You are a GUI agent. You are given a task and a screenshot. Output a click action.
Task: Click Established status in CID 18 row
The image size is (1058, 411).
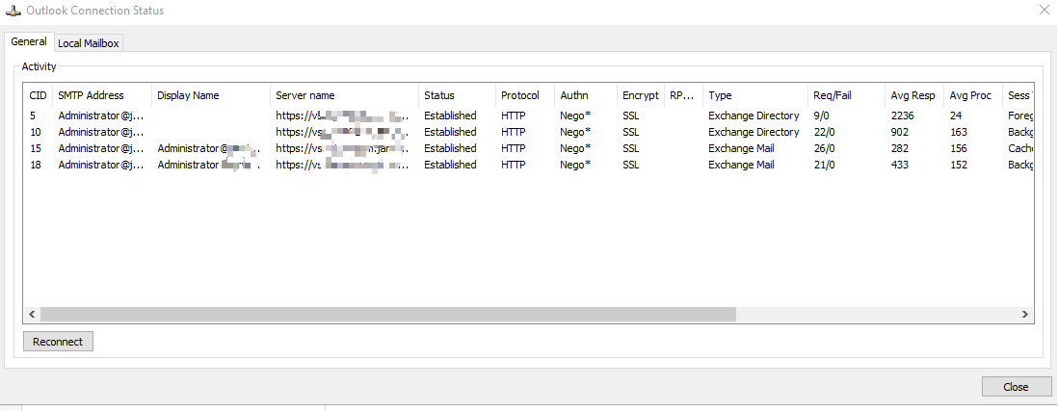[450, 165]
